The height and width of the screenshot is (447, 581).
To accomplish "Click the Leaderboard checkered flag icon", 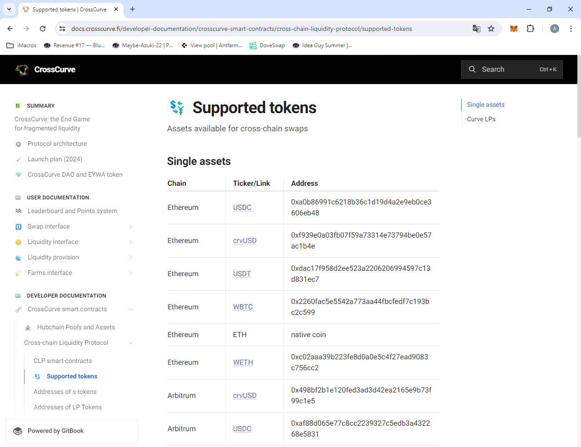I will [x=18, y=211].
